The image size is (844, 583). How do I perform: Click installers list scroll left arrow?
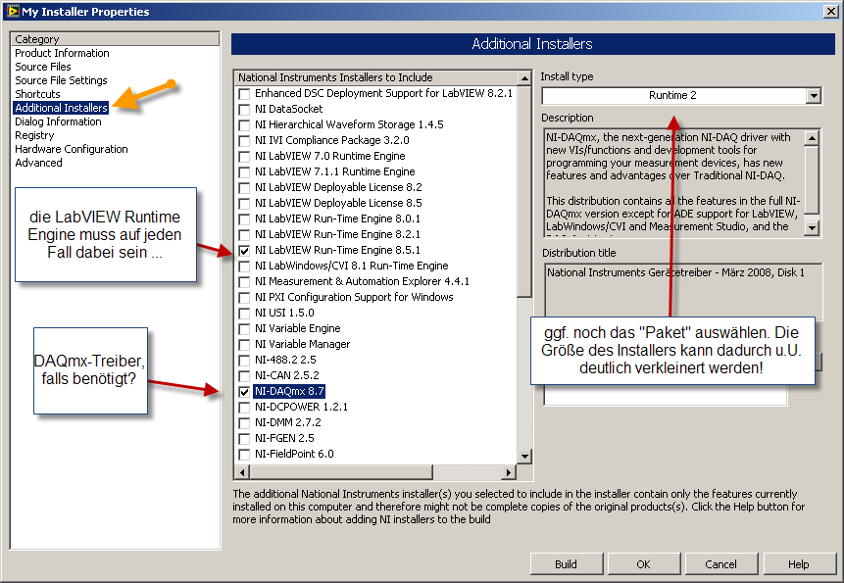[242, 472]
